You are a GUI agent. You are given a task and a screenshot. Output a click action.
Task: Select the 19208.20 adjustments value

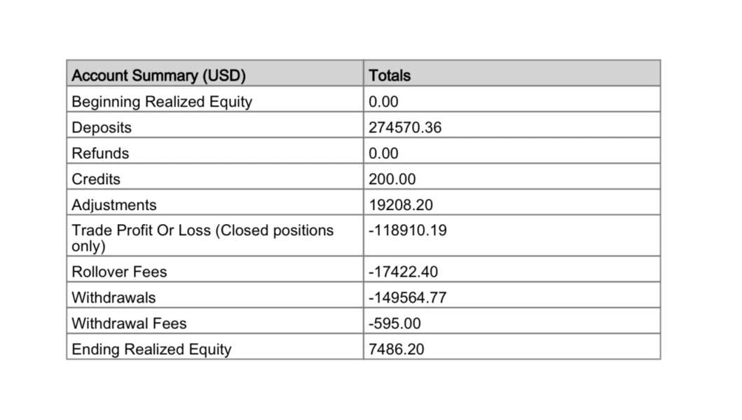tap(401, 205)
